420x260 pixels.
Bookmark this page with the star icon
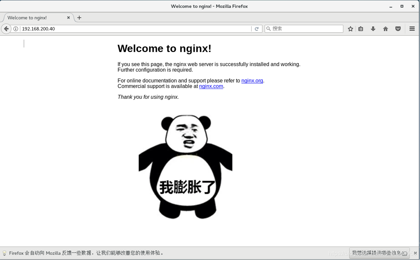pyautogui.click(x=350, y=29)
